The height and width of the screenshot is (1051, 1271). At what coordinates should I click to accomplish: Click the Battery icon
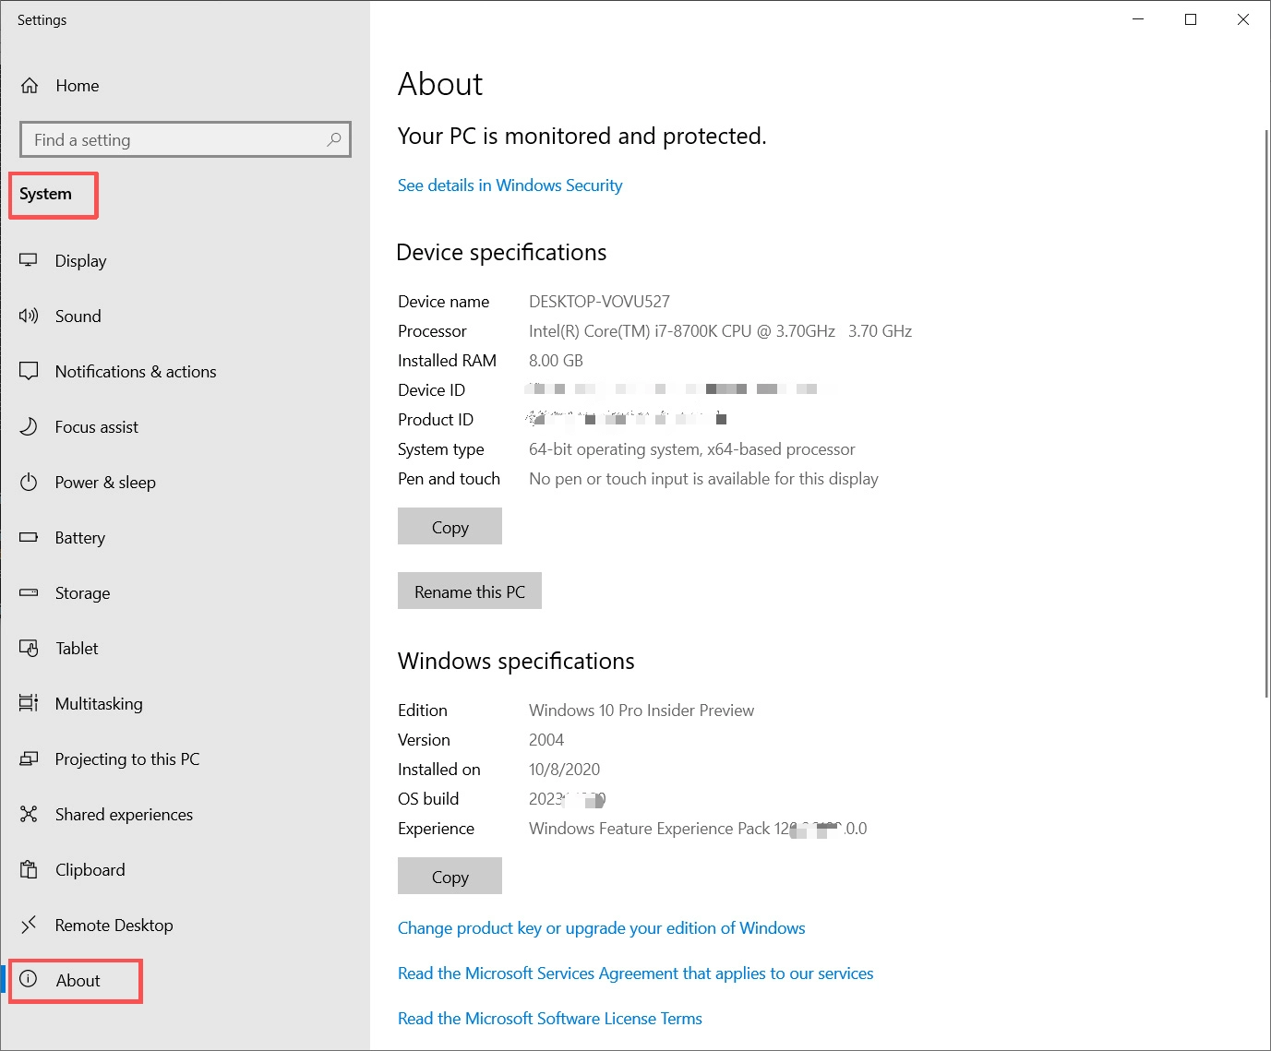29,537
